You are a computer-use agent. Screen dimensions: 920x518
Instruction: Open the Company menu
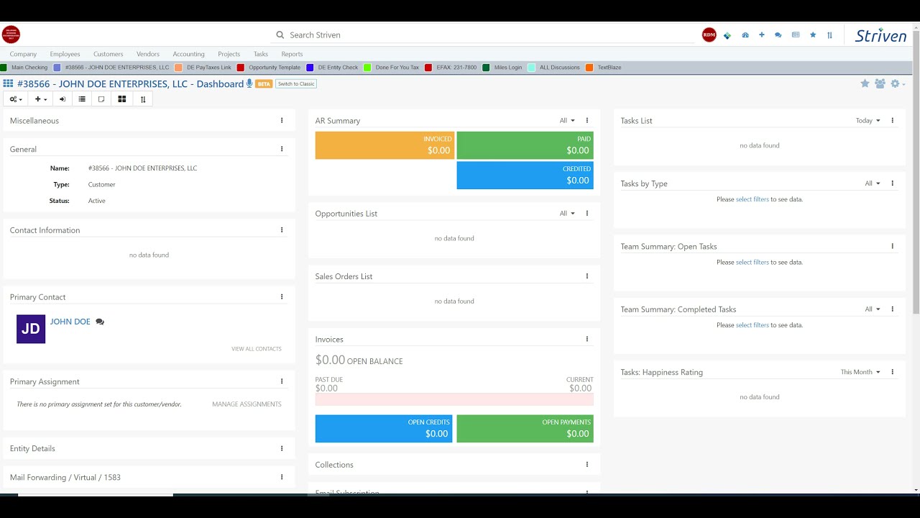(x=23, y=54)
